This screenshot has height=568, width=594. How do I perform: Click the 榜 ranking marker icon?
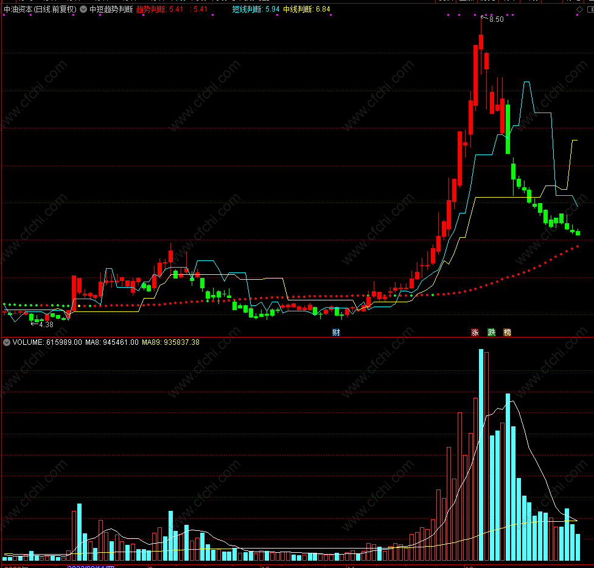pyautogui.click(x=507, y=333)
